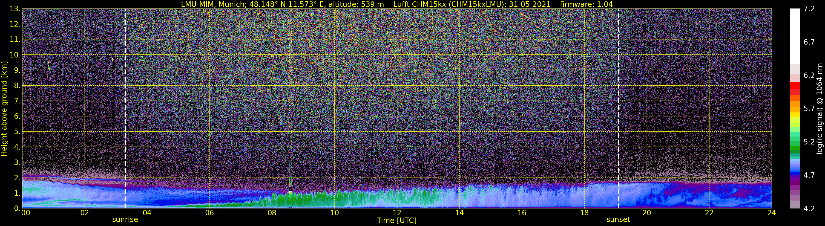This screenshot has height=226, width=825.
Task: Click the colorbar value '5.7'
Action: click(809, 109)
